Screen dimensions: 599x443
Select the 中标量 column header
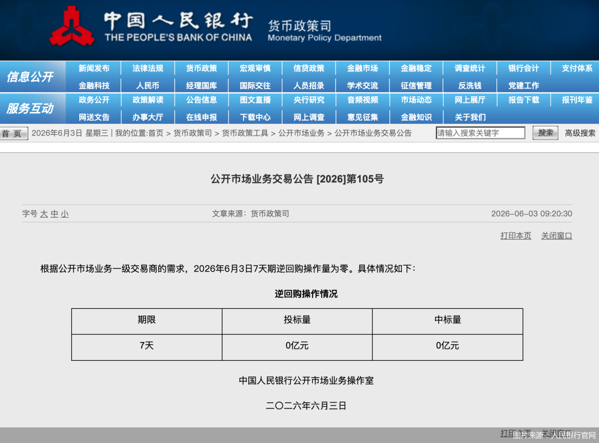pyautogui.click(x=447, y=321)
